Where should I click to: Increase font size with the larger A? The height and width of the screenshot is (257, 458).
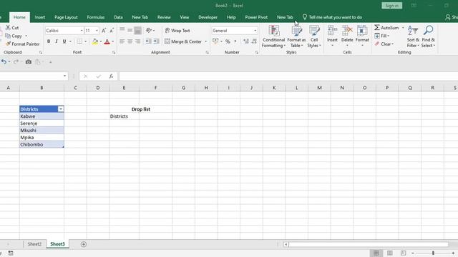click(x=104, y=31)
